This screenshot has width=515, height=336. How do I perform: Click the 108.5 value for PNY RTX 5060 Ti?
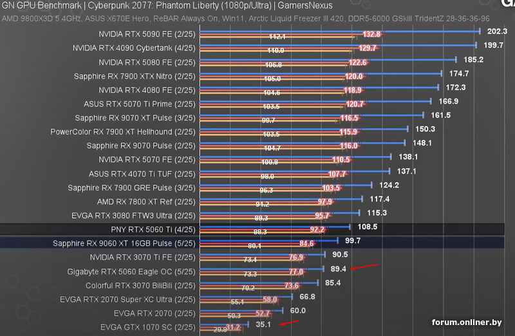pyautogui.click(x=368, y=227)
